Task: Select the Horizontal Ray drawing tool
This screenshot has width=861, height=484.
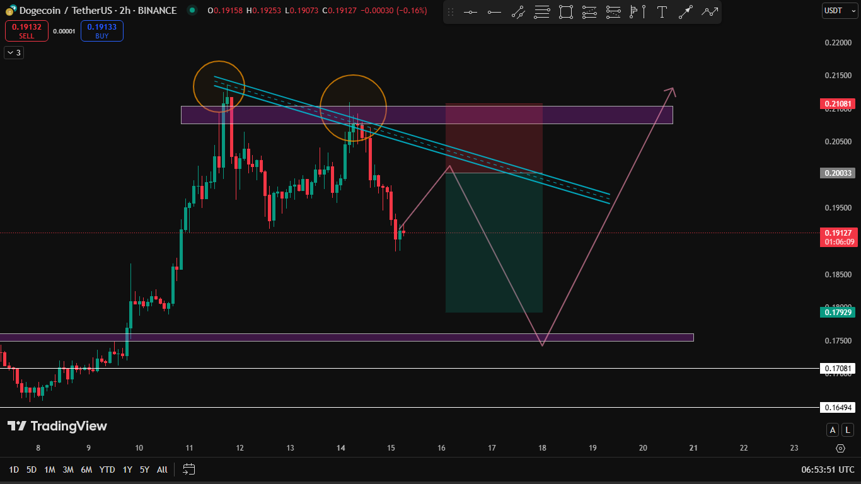Action: coord(494,12)
